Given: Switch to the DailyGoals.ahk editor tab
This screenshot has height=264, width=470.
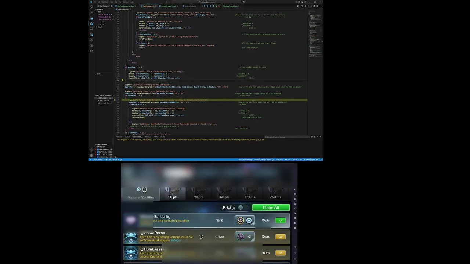Looking at the screenshot, I should 149,6.
